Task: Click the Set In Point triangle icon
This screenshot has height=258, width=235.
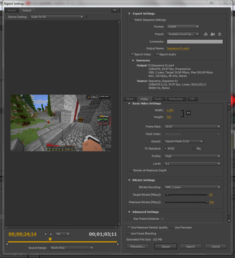Action: (x=45, y=234)
